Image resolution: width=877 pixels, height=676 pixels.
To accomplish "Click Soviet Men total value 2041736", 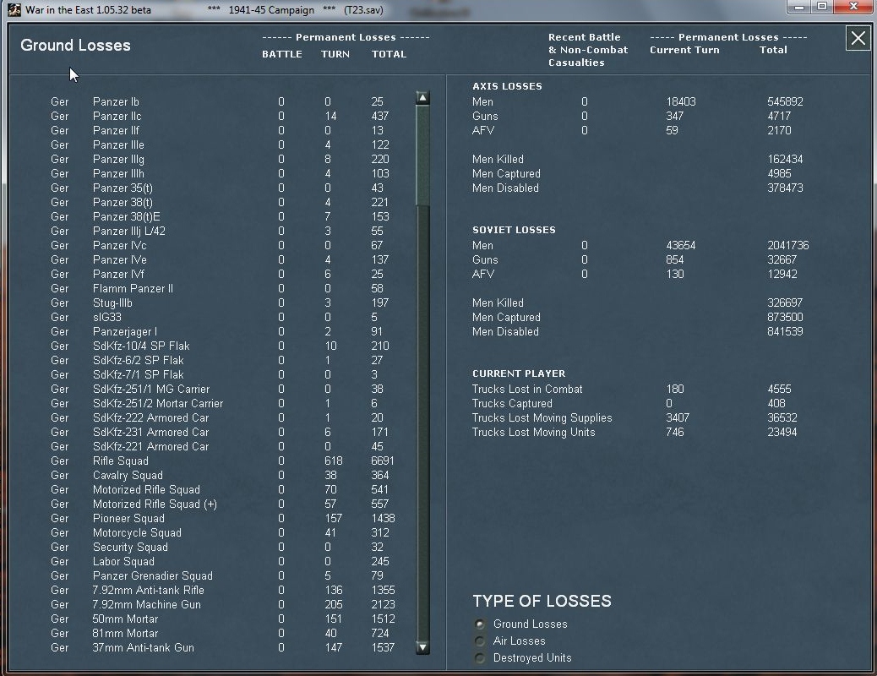I will pyautogui.click(x=788, y=246).
